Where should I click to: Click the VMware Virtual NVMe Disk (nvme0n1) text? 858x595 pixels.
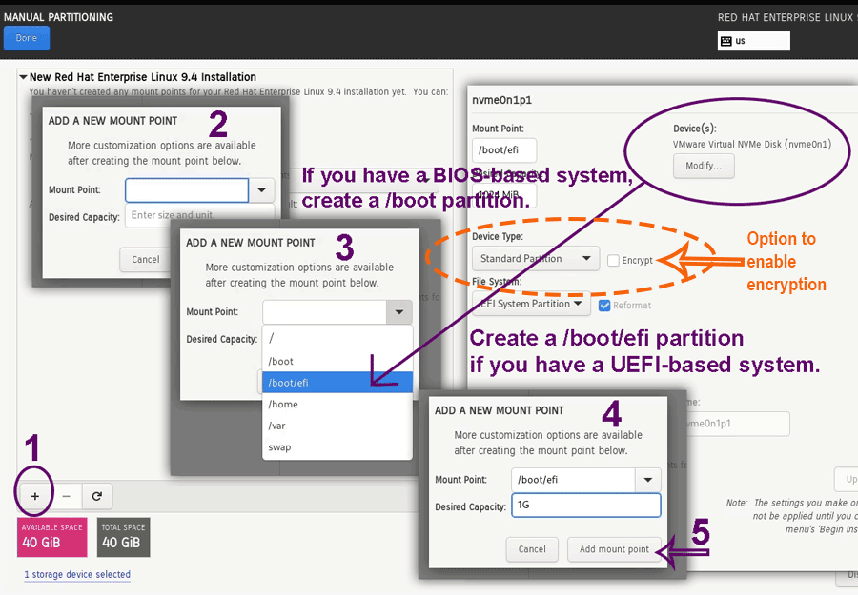[752, 145]
